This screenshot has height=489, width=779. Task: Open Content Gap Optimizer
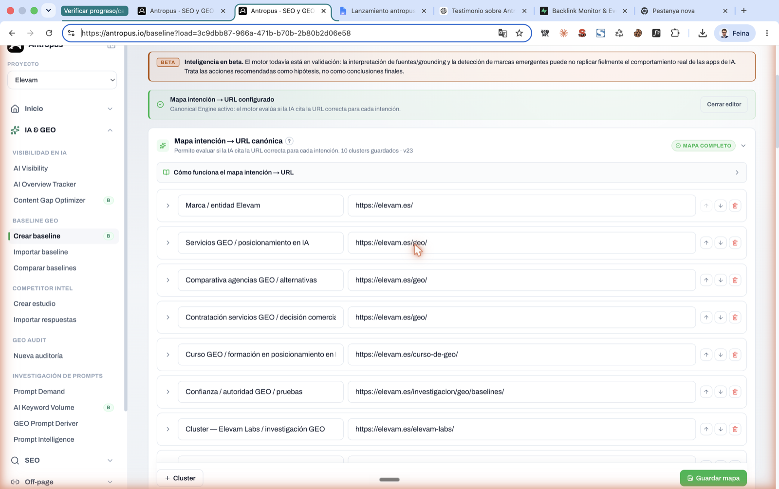[49, 200]
